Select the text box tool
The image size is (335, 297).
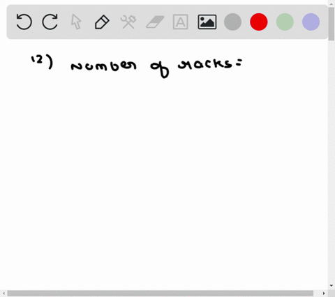point(181,22)
